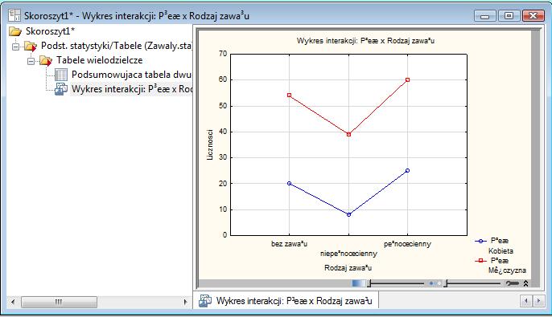
Task: Click the right slider handle below the graph
Action: coord(445,283)
